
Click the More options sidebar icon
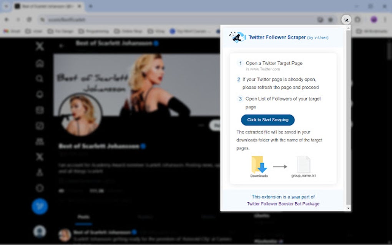[40, 188]
